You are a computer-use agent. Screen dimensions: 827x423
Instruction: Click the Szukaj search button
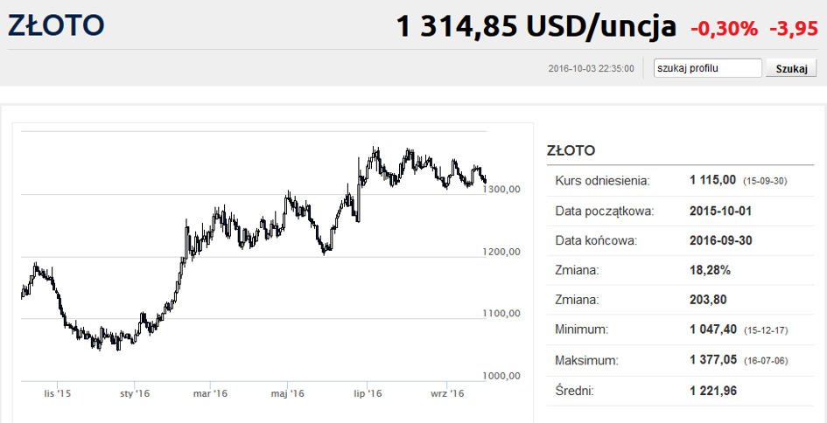(x=791, y=68)
